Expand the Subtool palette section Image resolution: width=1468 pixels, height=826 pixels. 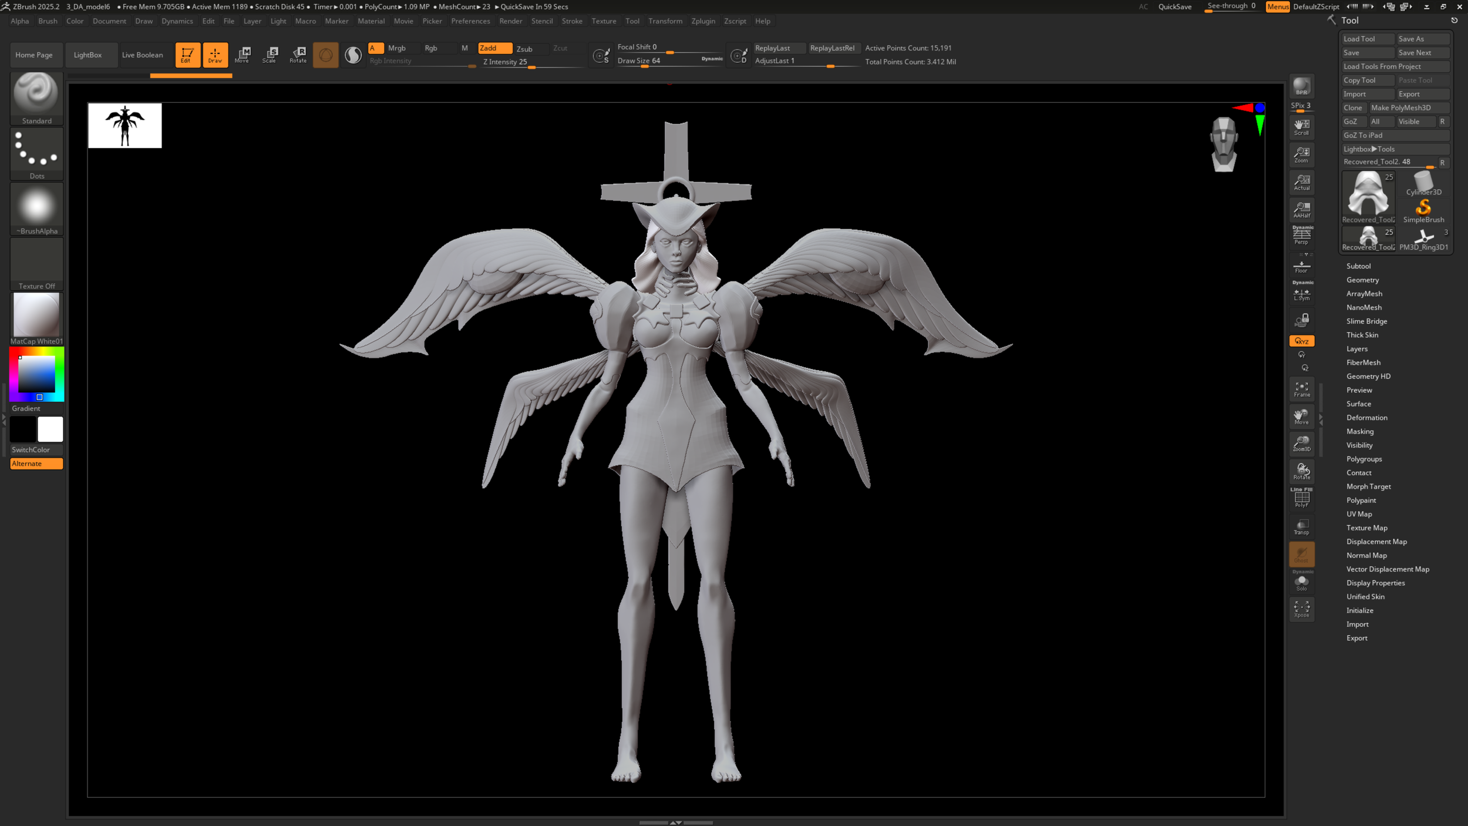[1358, 266]
